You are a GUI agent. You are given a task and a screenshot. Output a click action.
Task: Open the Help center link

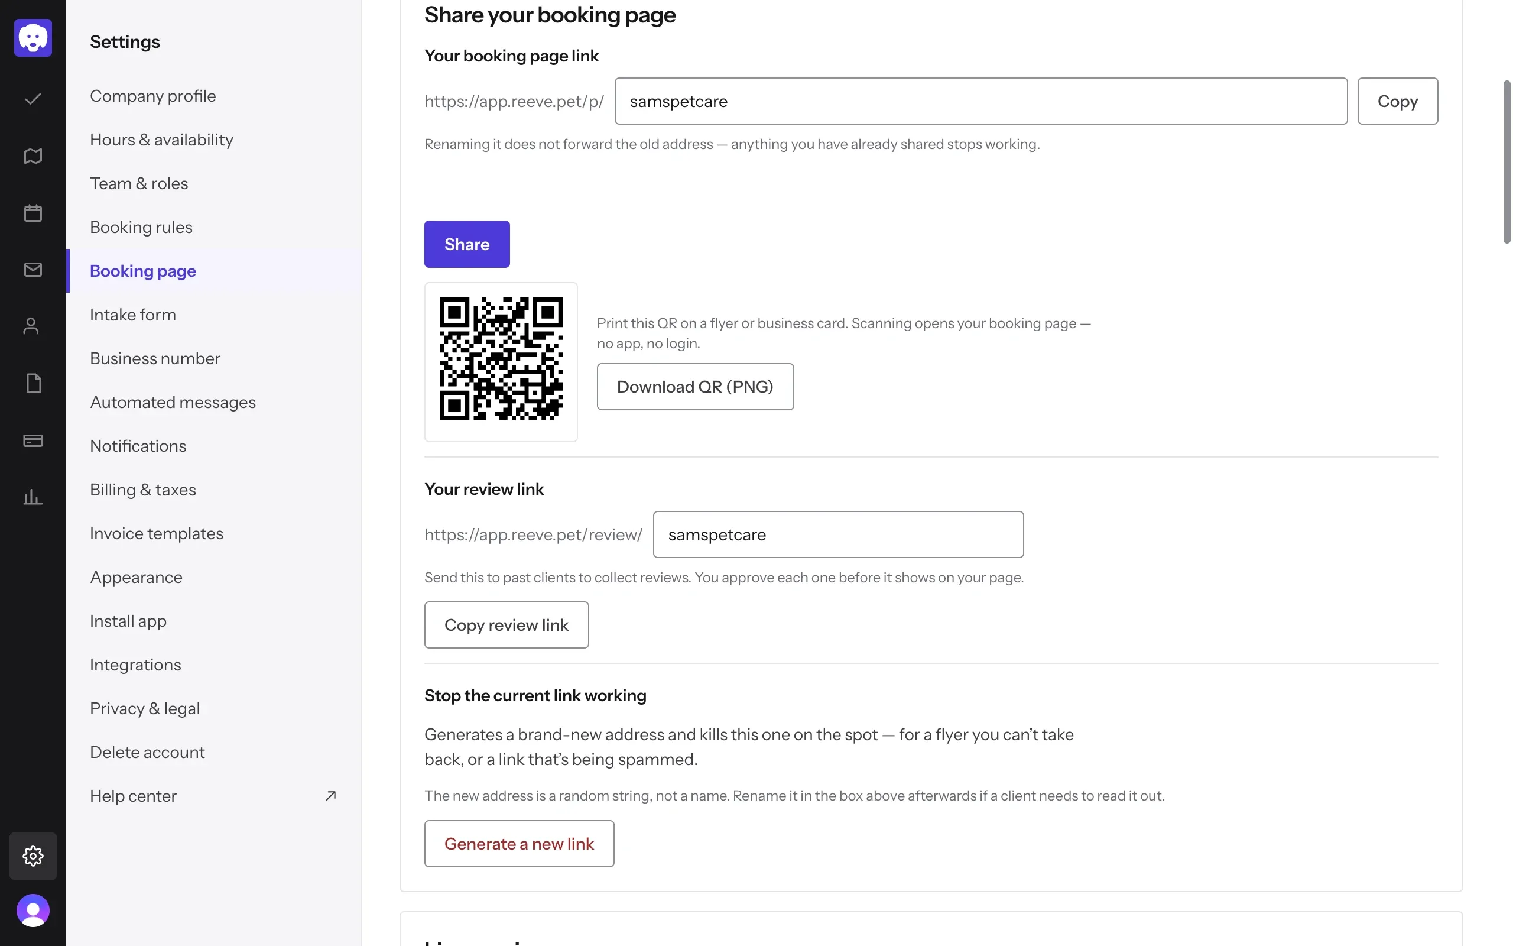[x=214, y=796]
